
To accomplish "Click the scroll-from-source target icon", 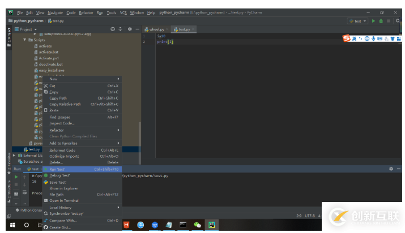I will click(113, 29).
